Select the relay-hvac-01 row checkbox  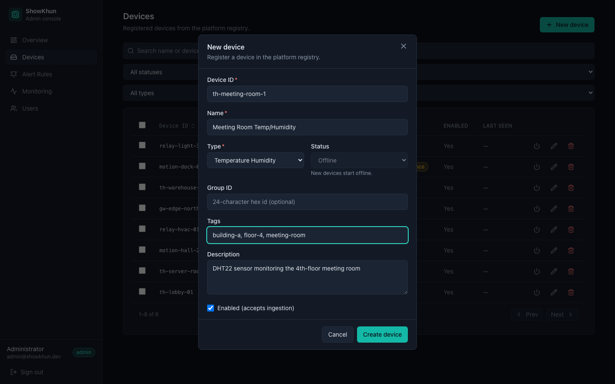142,229
